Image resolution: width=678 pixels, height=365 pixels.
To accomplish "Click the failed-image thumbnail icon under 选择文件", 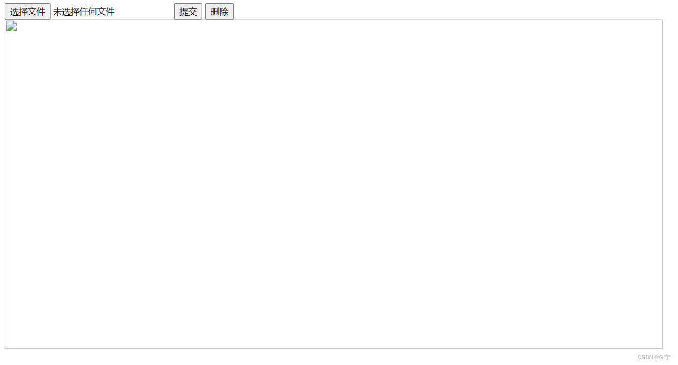I will (x=12, y=26).
